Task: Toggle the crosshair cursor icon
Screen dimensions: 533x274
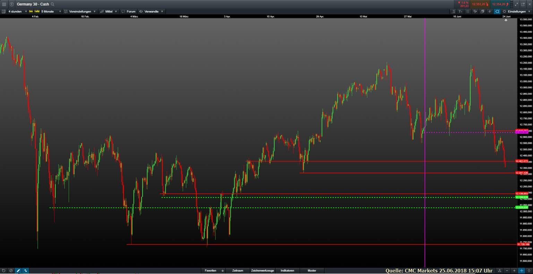Action: coord(490,11)
